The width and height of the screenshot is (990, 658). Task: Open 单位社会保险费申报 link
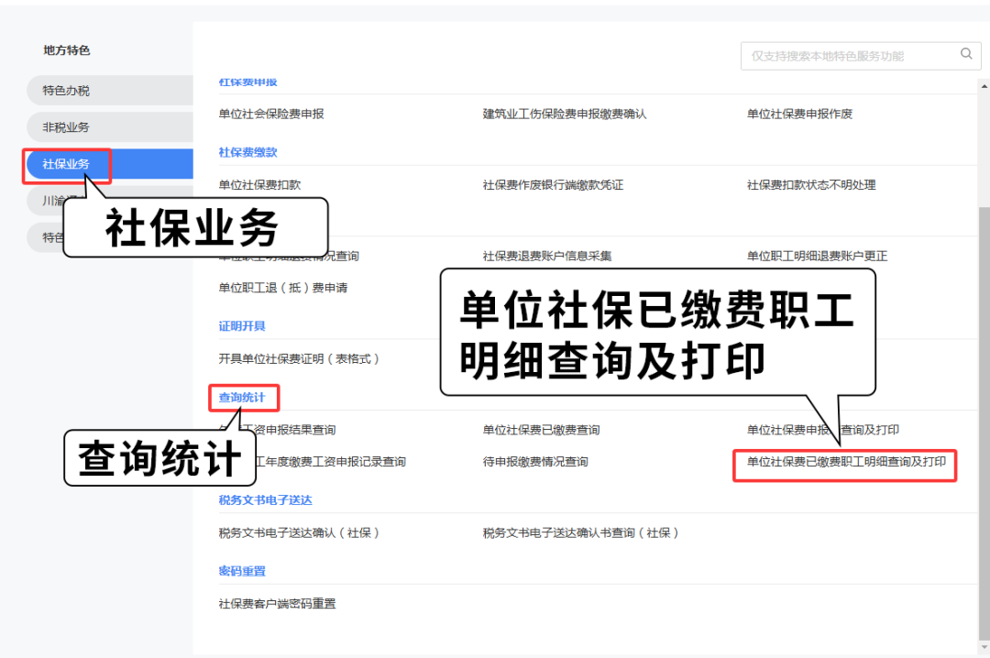click(x=271, y=115)
